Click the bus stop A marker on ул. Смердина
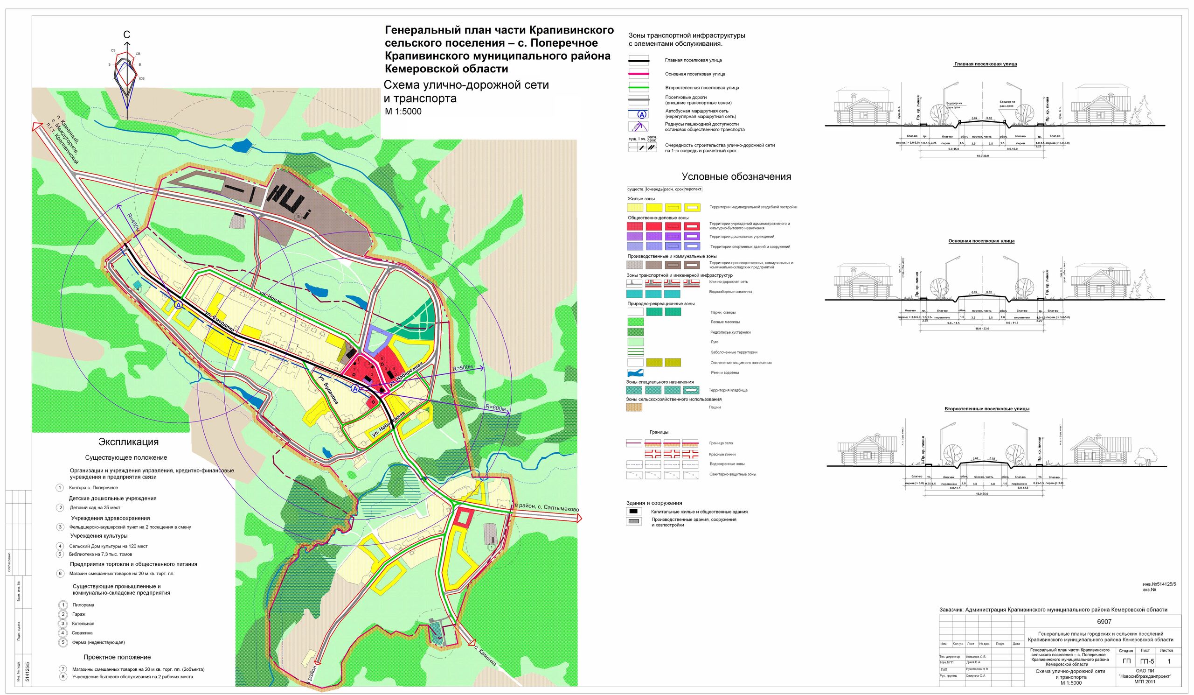The height and width of the screenshot is (695, 1194). tap(179, 305)
